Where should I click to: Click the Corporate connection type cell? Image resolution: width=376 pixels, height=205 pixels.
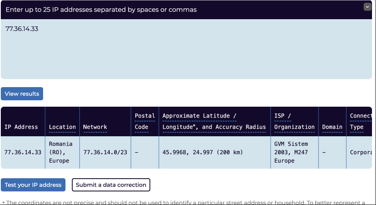tap(360, 152)
